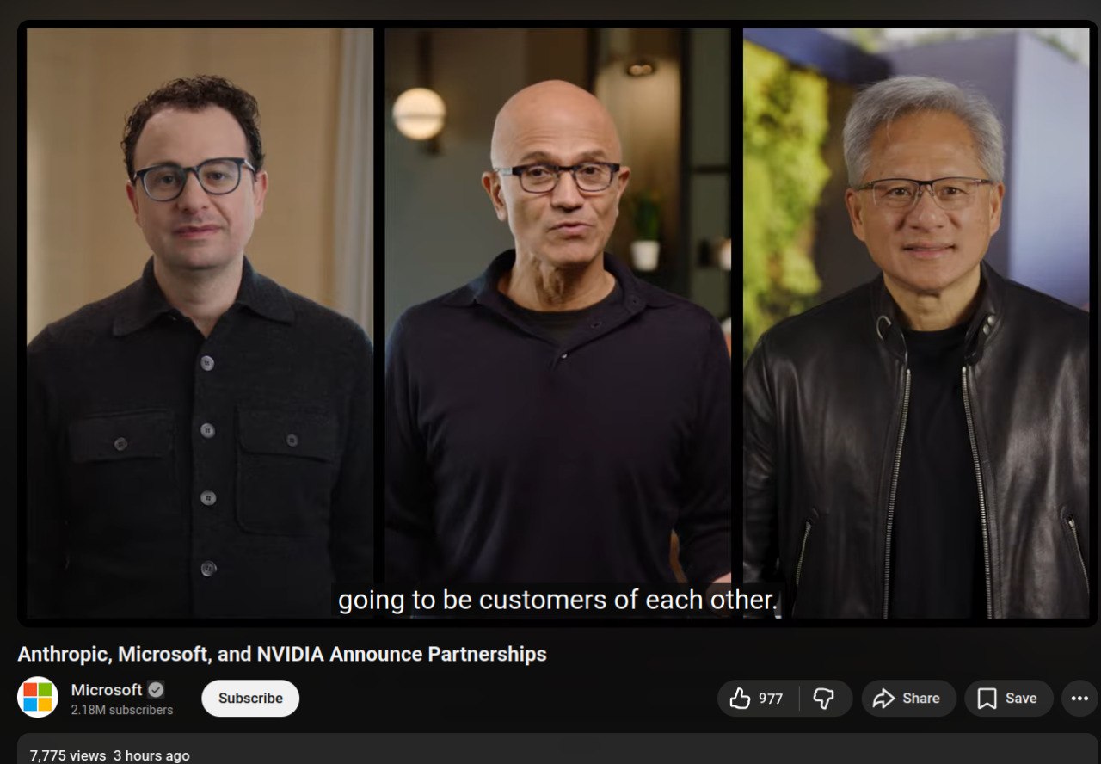Image resolution: width=1101 pixels, height=764 pixels.
Task: Like the video with thumbs-up icon
Action: click(740, 699)
